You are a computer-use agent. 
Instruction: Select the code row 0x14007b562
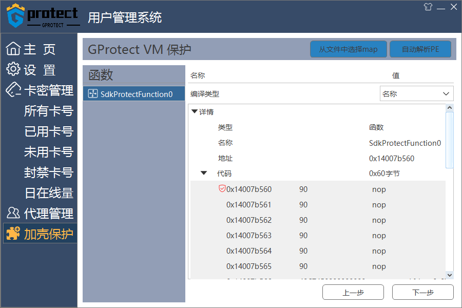click(x=318, y=220)
